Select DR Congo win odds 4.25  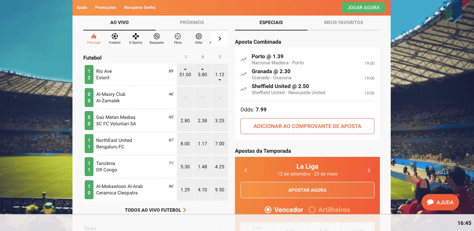pyautogui.click(x=220, y=167)
